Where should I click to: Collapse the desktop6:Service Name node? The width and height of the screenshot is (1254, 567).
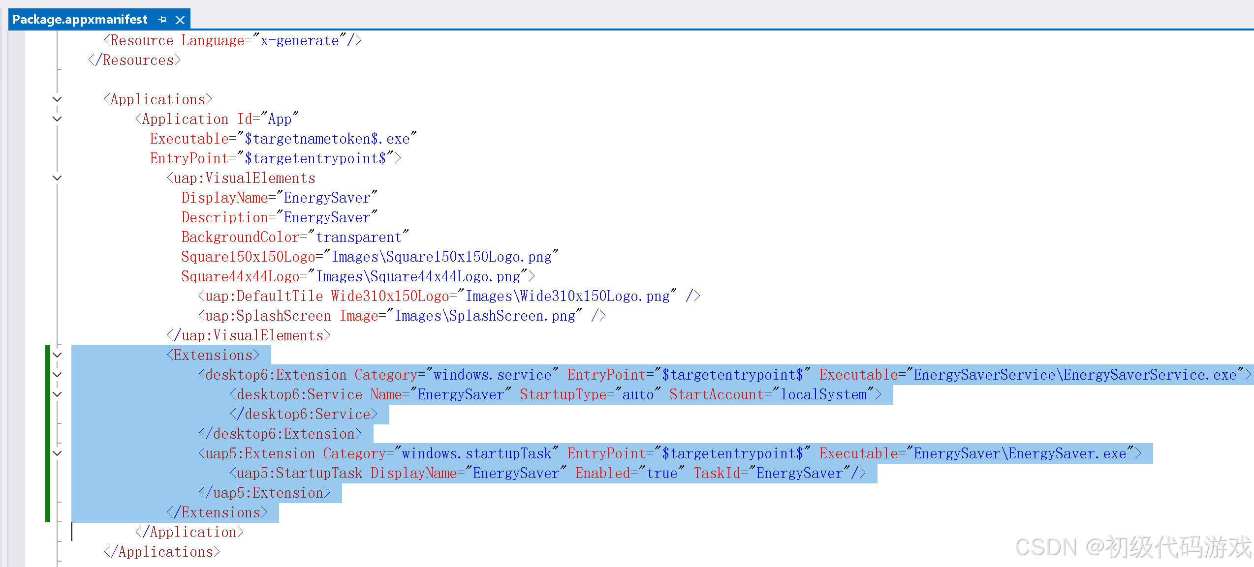coord(57,394)
